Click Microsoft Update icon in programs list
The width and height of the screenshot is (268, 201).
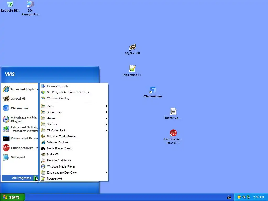click(x=43, y=86)
